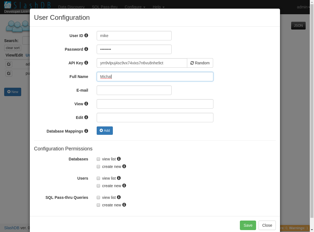This screenshot has height=232, width=314.
Task: Add a database mapping
Action: click(x=105, y=131)
